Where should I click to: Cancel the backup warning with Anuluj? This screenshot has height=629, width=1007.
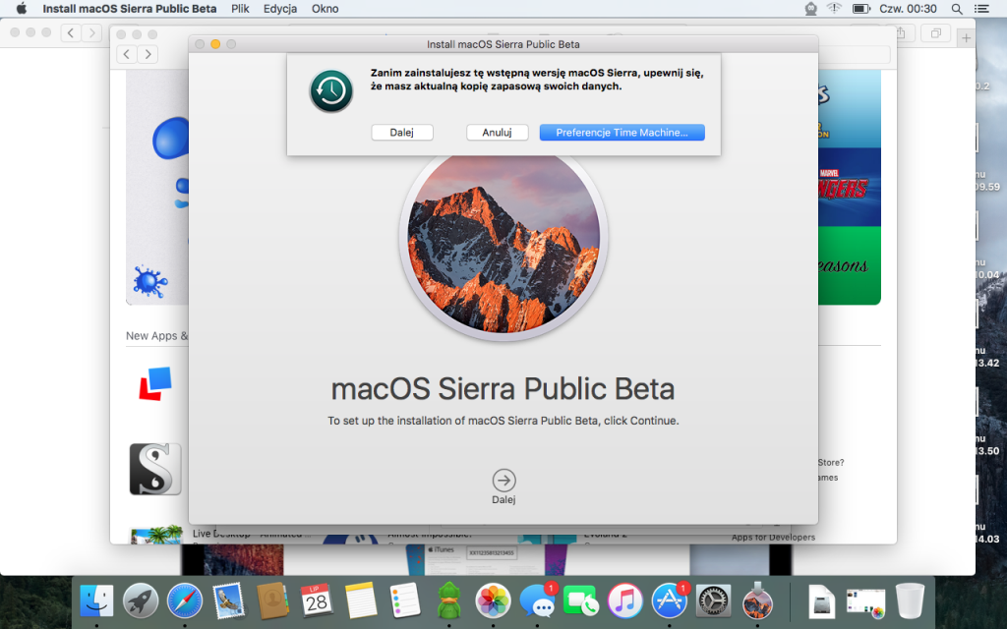497,133
